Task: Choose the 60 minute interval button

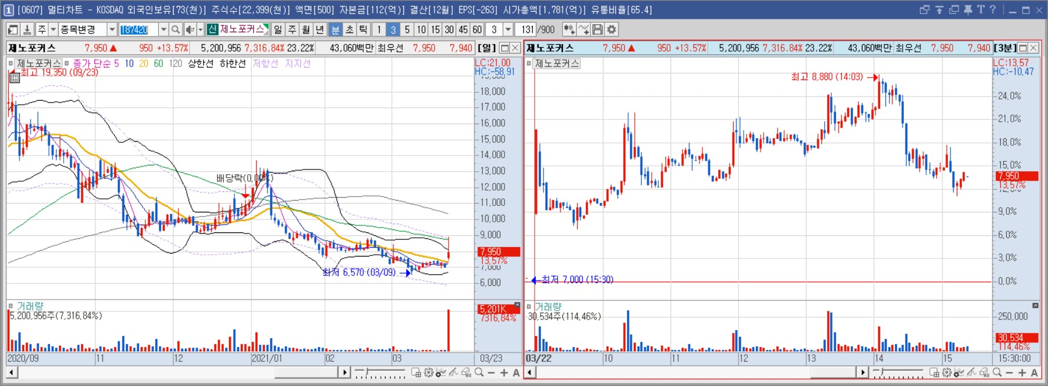Action: click(x=477, y=29)
